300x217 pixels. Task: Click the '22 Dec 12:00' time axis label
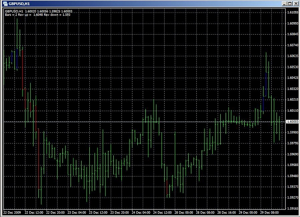(34, 213)
